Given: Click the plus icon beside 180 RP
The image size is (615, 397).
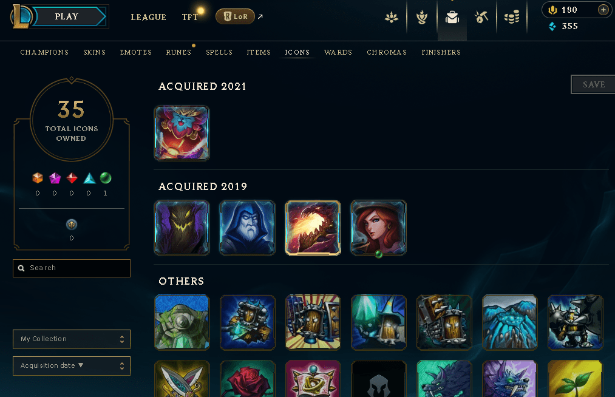Looking at the screenshot, I should coord(603,10).
